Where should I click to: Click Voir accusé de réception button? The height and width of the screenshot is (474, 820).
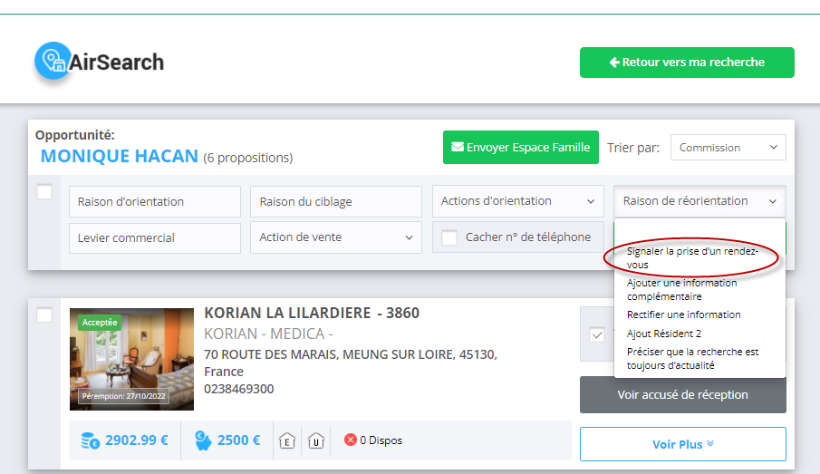click(x=682, y=395)
